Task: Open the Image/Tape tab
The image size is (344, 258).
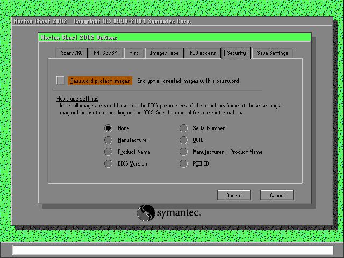Action: pos(164,53)
